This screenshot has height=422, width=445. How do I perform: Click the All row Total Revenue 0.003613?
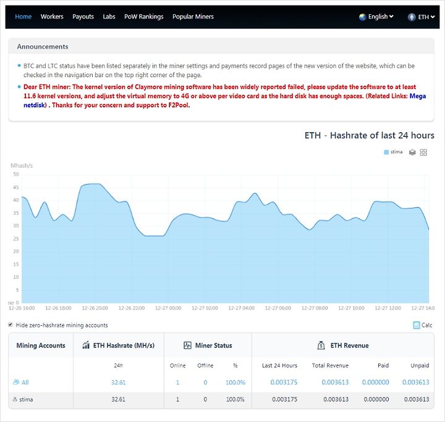pyautogui.click(x=335, y=383)
